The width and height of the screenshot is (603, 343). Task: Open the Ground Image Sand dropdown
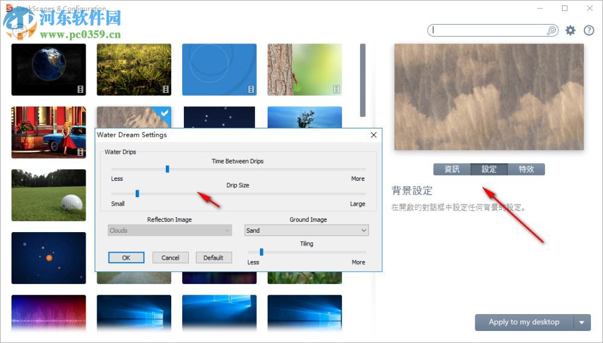(306, 230)
